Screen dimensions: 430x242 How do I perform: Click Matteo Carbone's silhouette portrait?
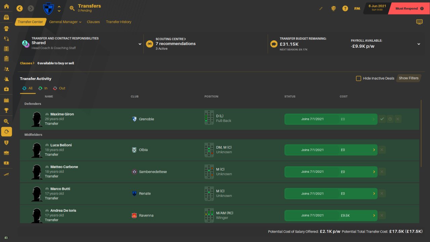click(x=37, y=172)
